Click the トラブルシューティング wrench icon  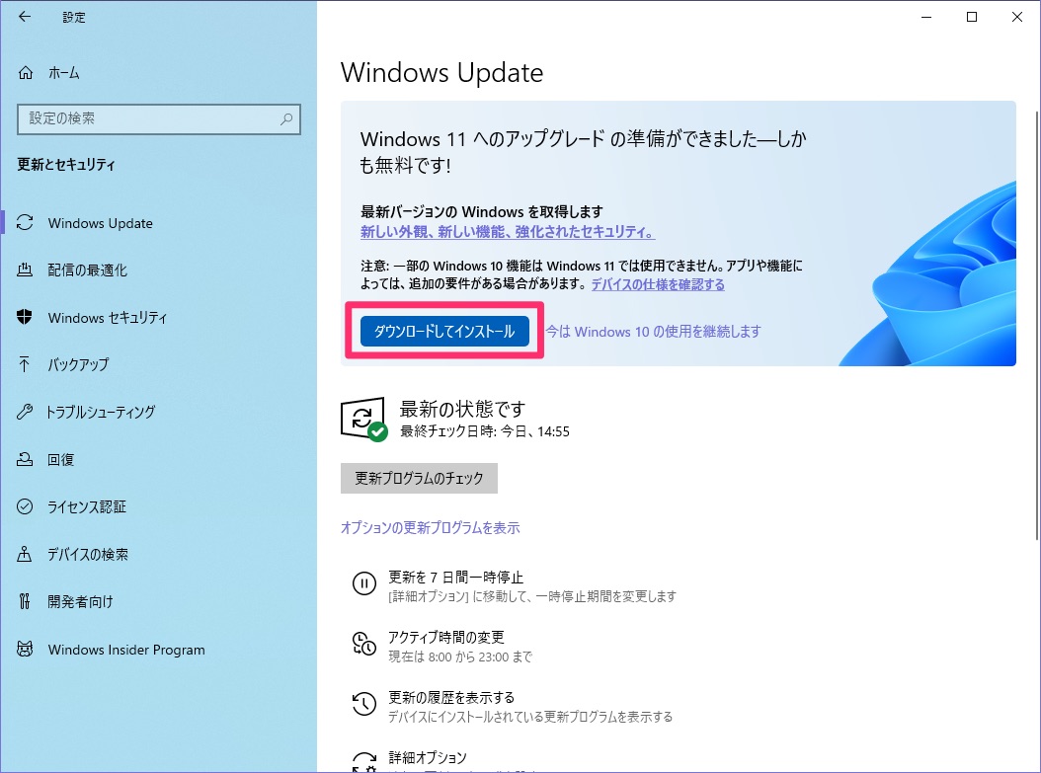pyautogui.click(x=25, y=412)
